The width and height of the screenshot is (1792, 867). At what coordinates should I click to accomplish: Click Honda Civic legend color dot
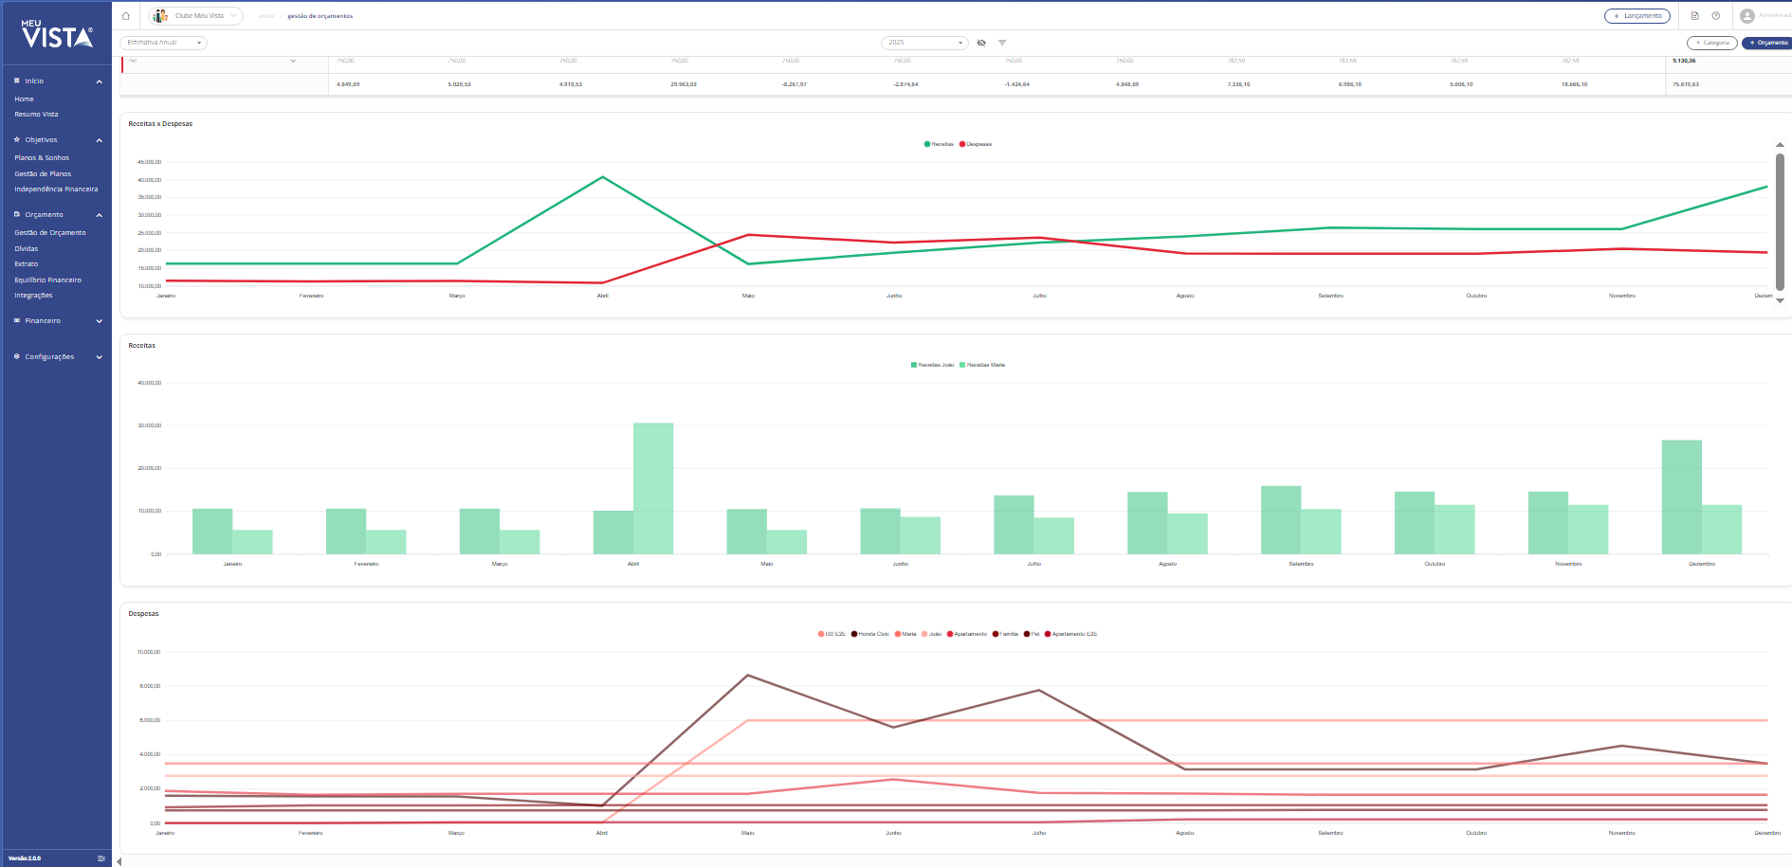(x=854, y=634)
